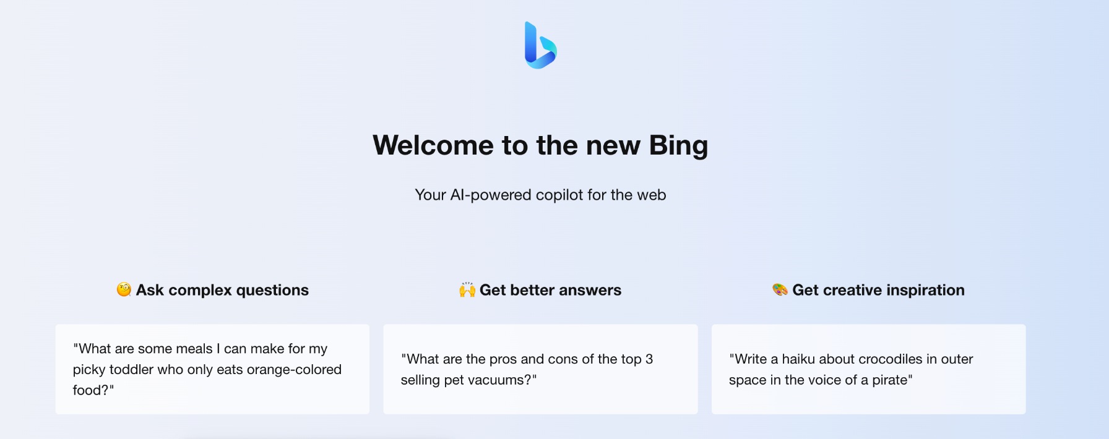Click the "Welcome to the new Bing" title

[x=540, y=145]
